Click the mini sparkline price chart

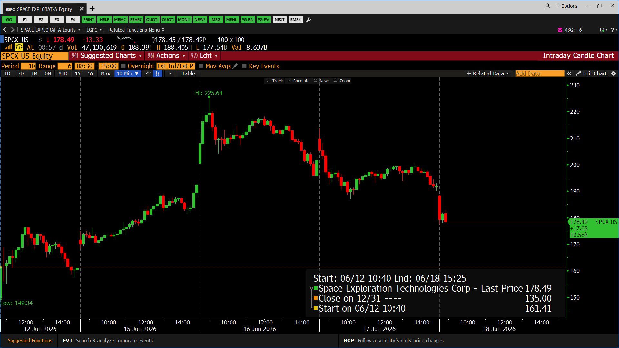coord(126,39)
